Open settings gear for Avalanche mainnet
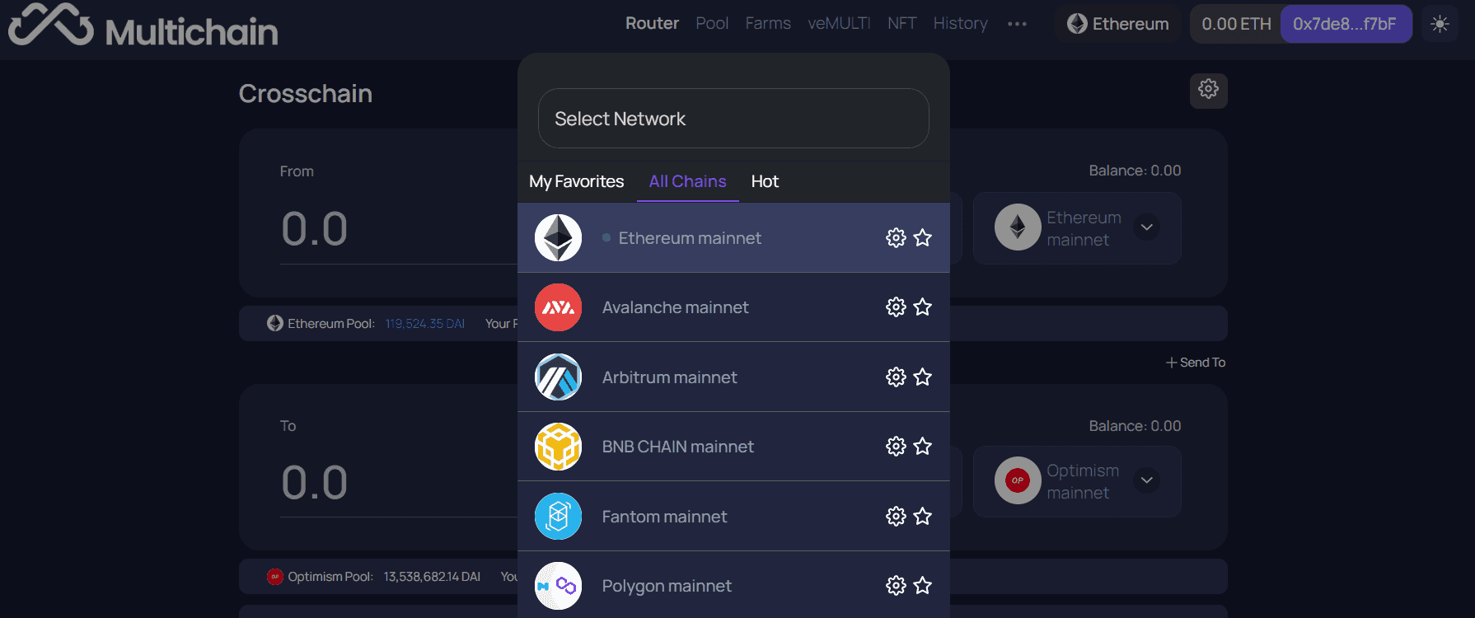Viewport: 1475px width, 618px height. click(896, 307)
